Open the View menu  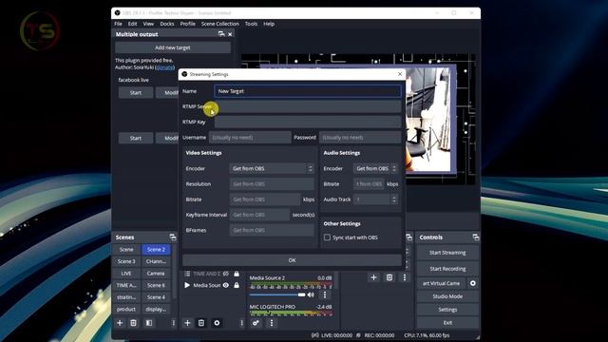pyautogui.click(x=148, y=24)
